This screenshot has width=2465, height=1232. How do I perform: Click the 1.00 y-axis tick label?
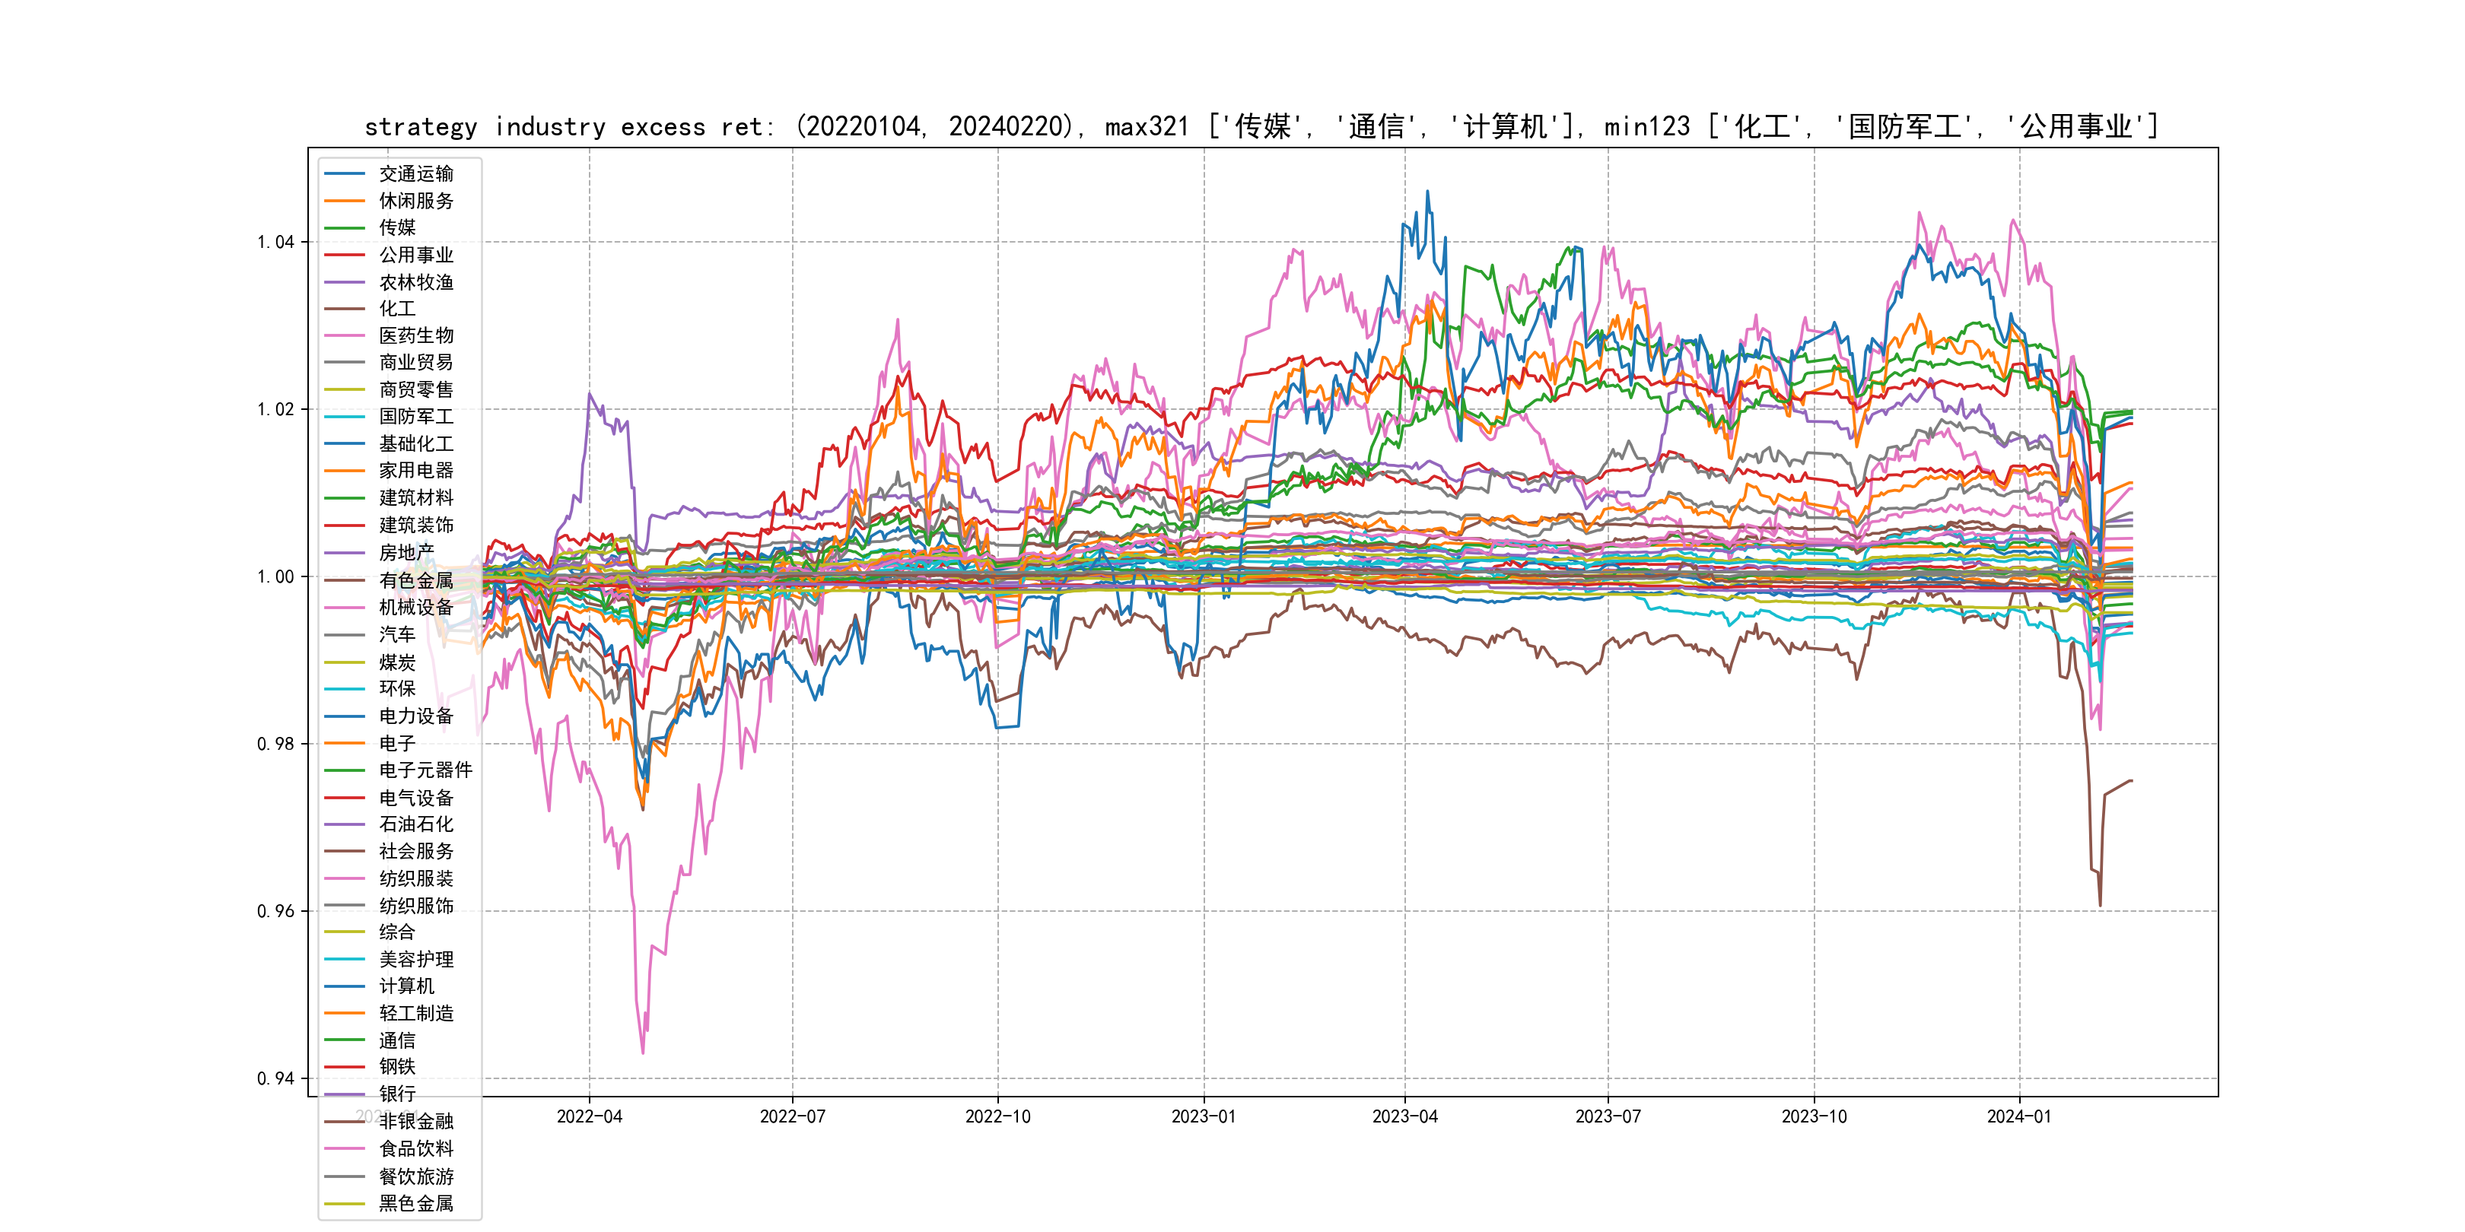pos(275,576)
